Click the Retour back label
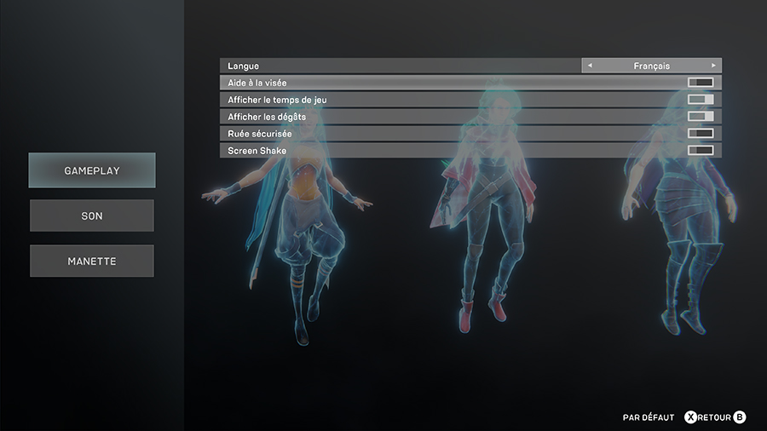This screenshot has width=767, height=431. pos(714,417)
